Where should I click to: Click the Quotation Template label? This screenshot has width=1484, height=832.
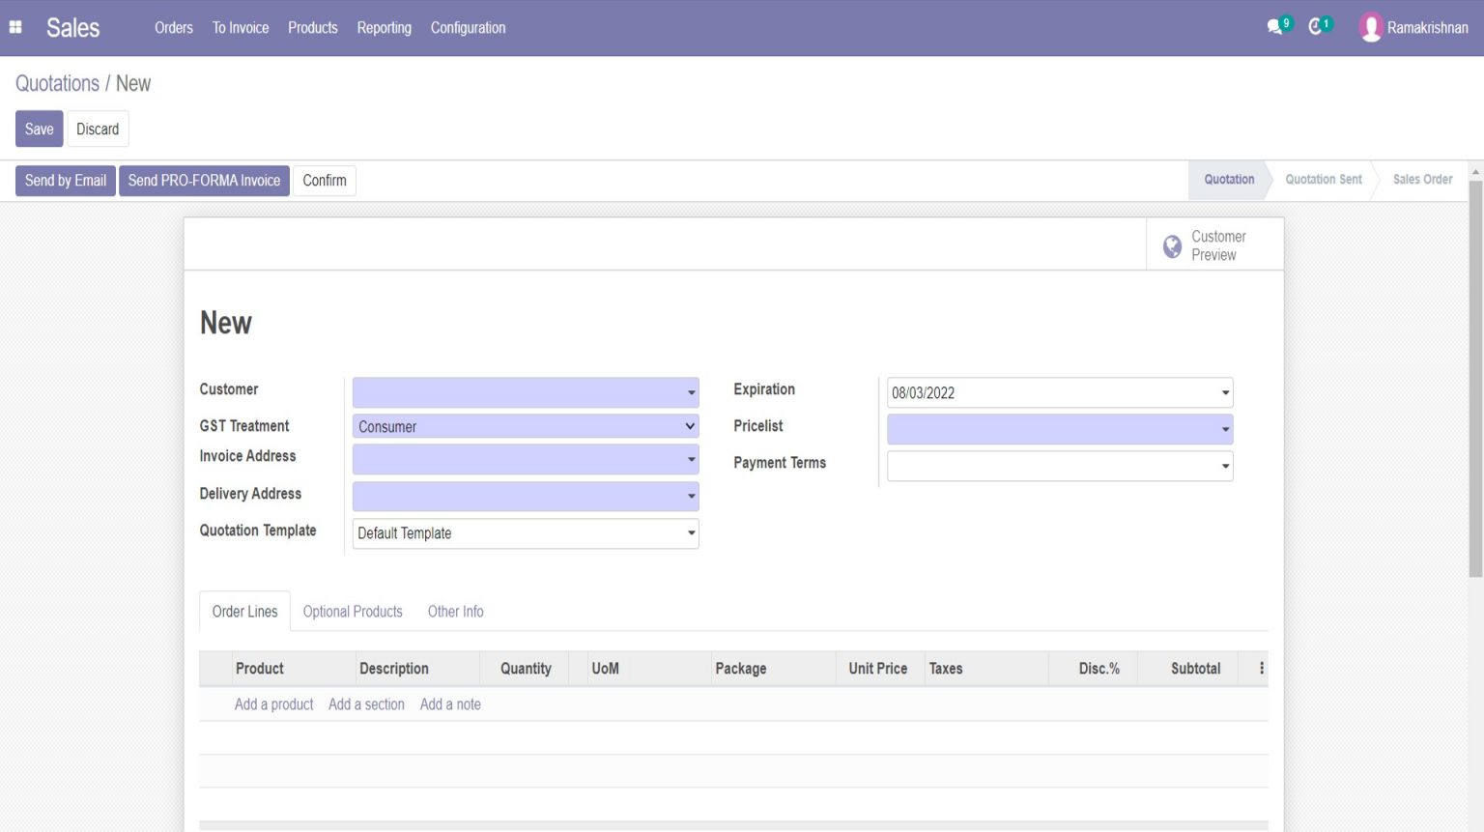[258, 531]
